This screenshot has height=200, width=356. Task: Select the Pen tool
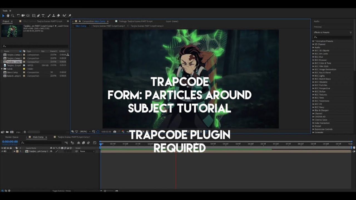38,16
